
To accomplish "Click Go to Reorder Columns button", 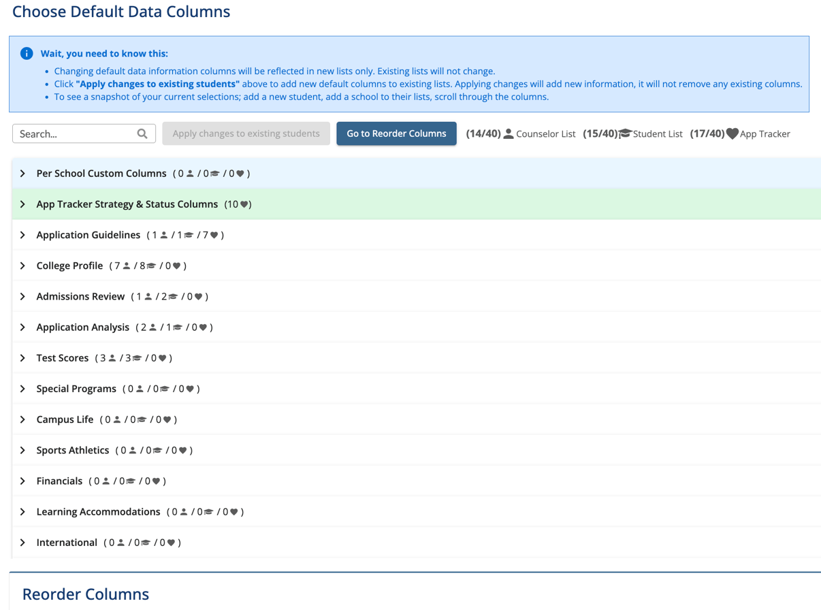I will tap(396, 133).
